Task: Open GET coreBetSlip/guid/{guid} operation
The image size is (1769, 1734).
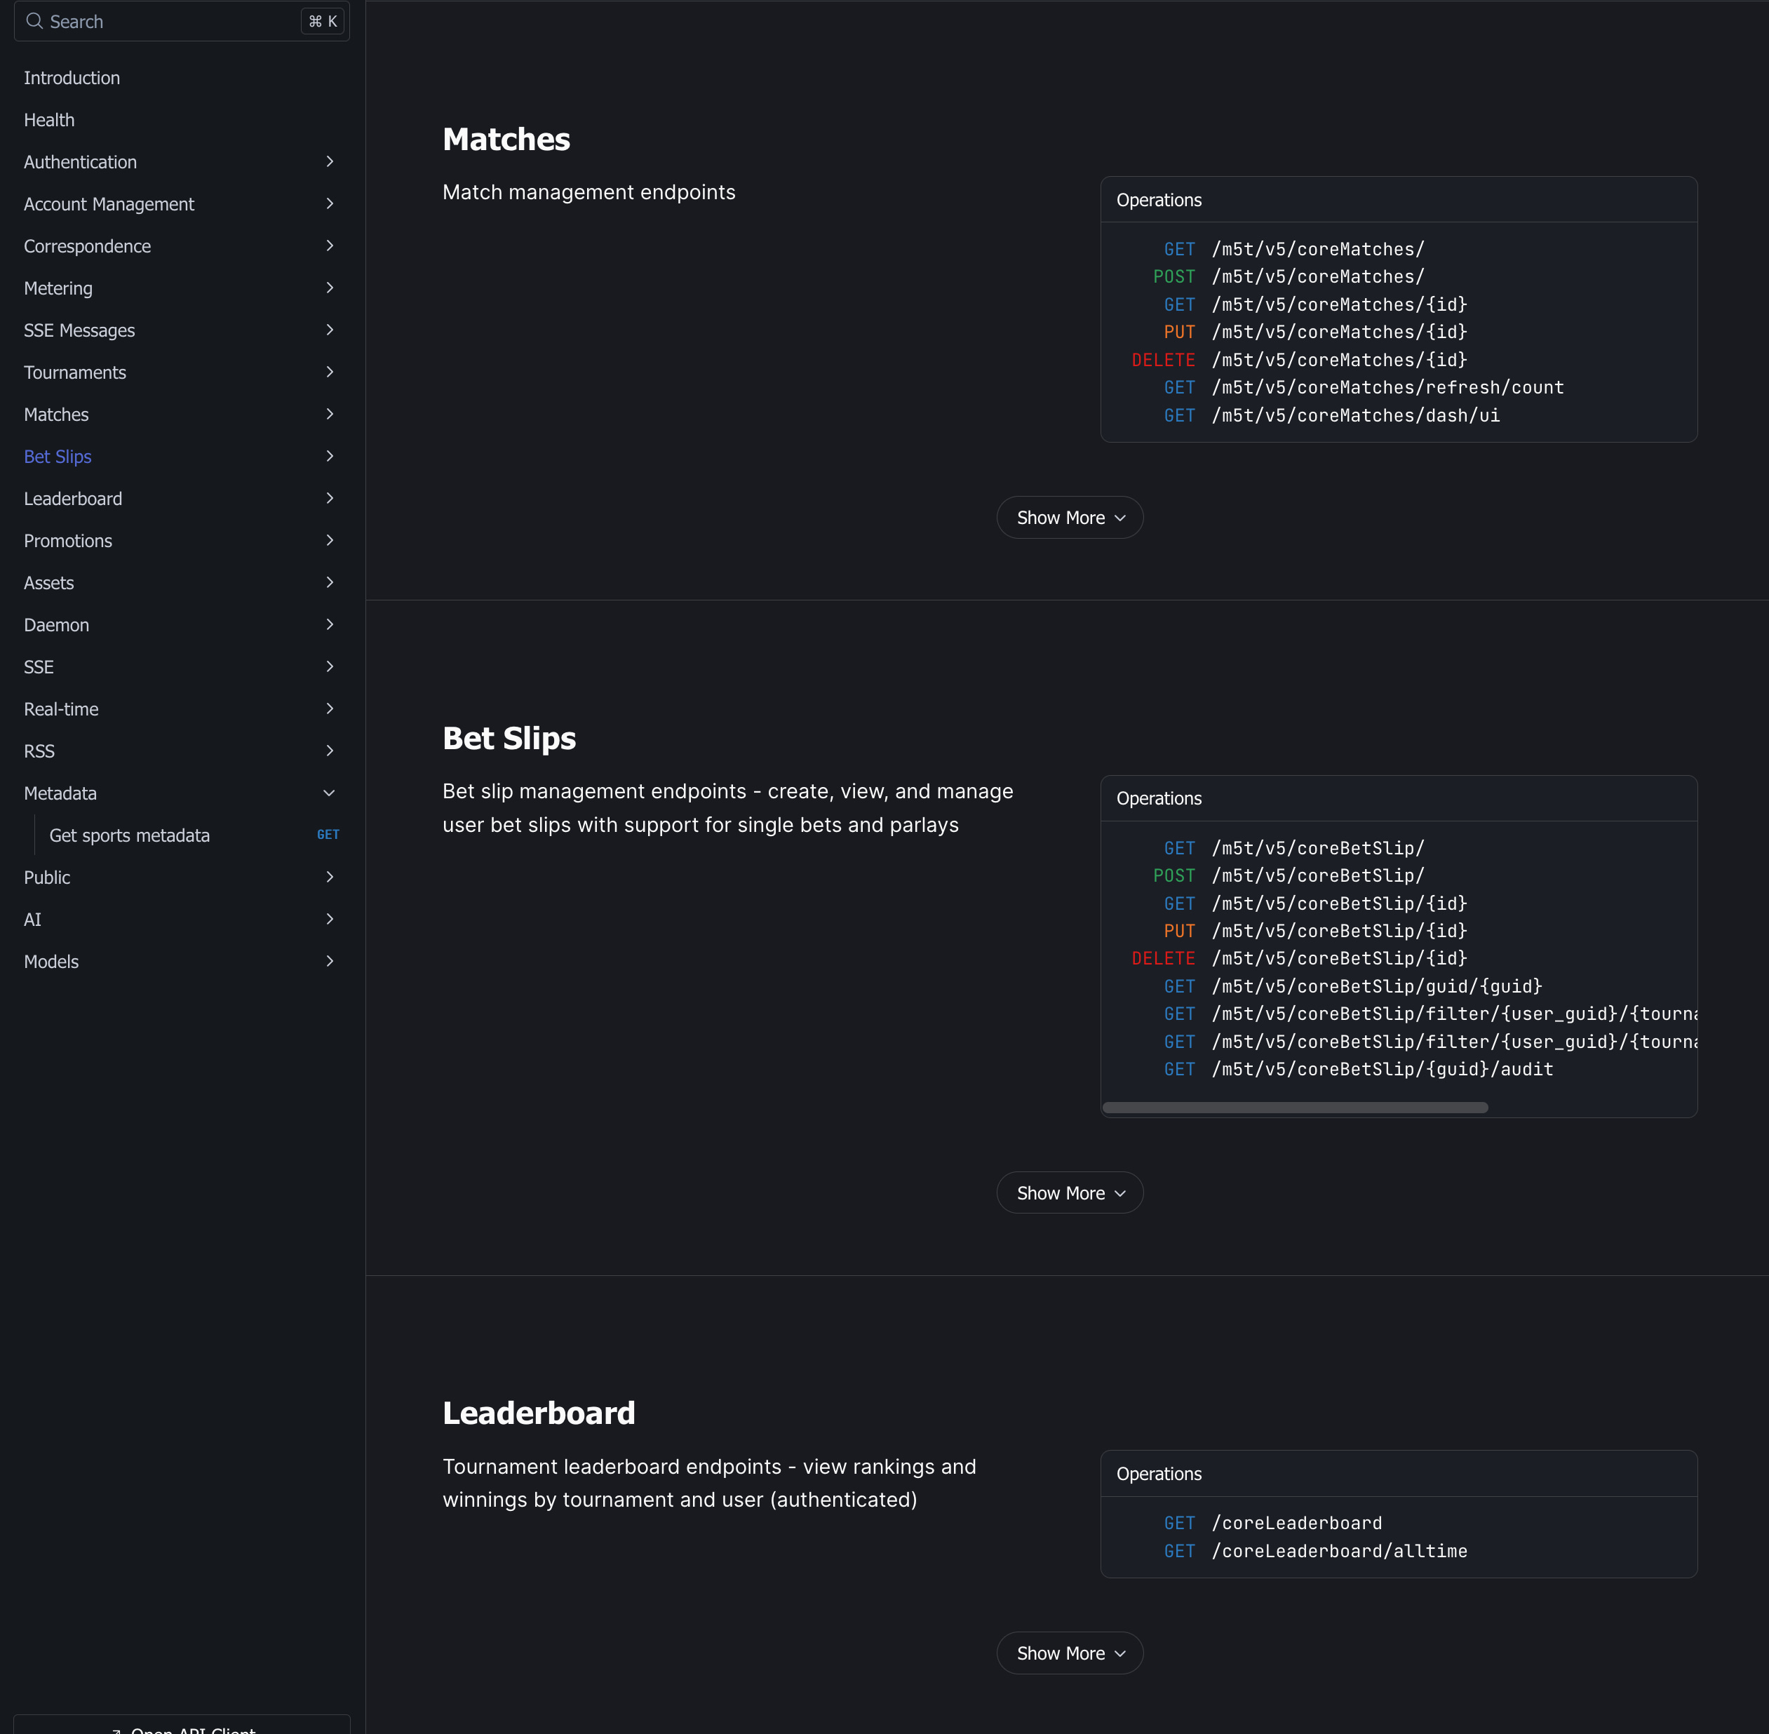Action: 1353,986
